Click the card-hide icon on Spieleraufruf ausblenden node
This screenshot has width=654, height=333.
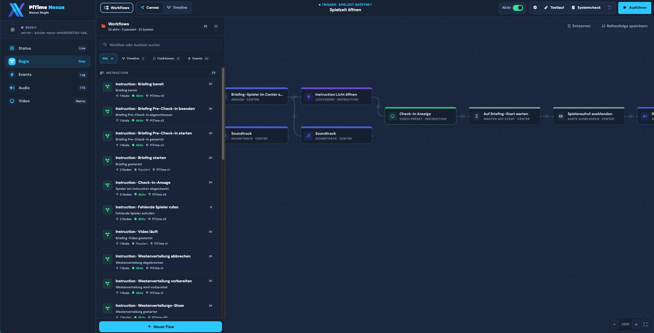point(561,116)
